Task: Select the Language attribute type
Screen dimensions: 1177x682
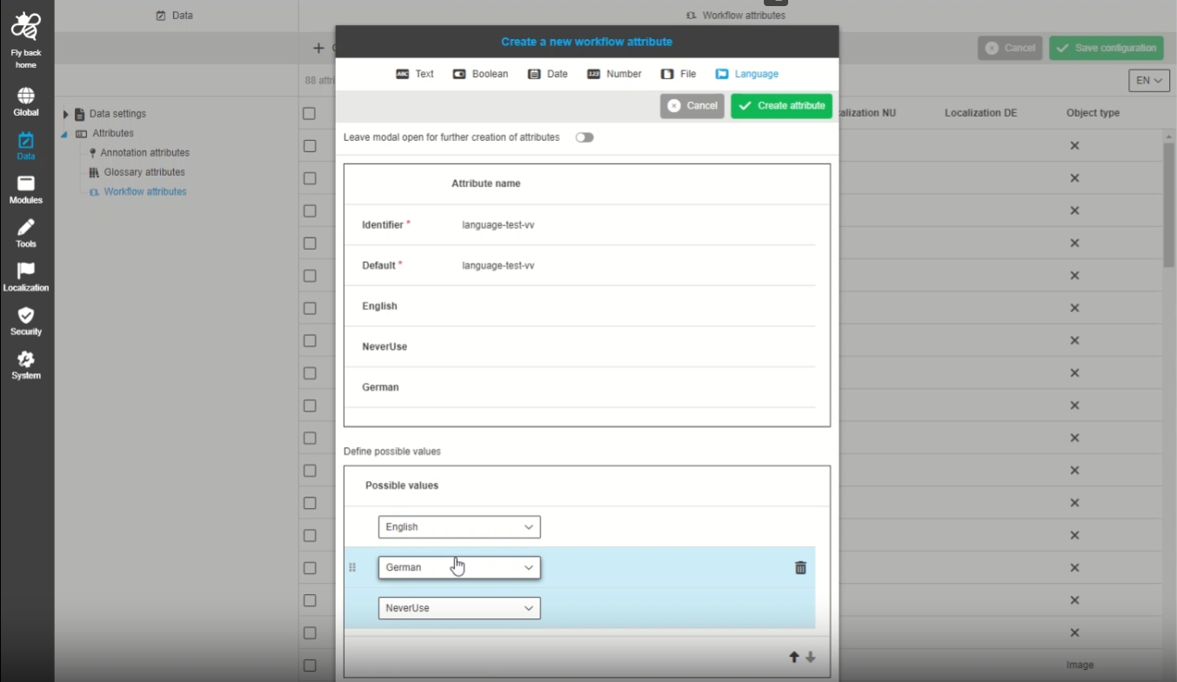Action: pos(746,74)
